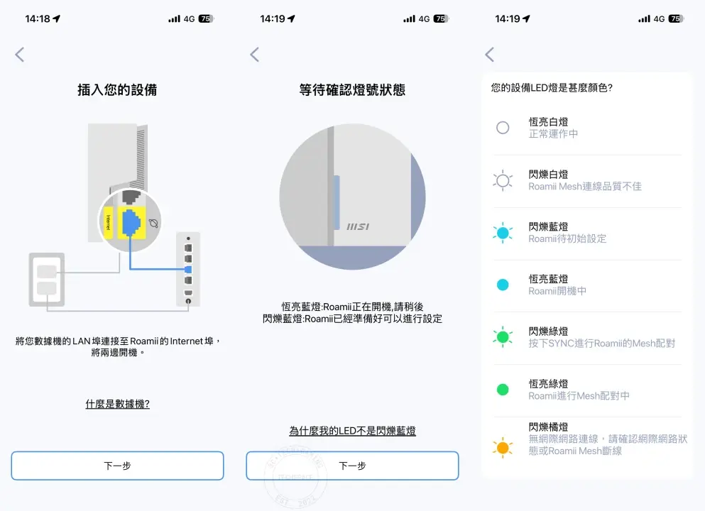Open 什麼是數據機? help link
The height and width of the screenshot is (511, 705).
point(117,404)
